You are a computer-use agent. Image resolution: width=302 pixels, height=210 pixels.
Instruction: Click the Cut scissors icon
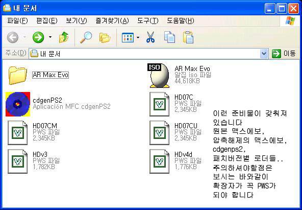[150, 37]
